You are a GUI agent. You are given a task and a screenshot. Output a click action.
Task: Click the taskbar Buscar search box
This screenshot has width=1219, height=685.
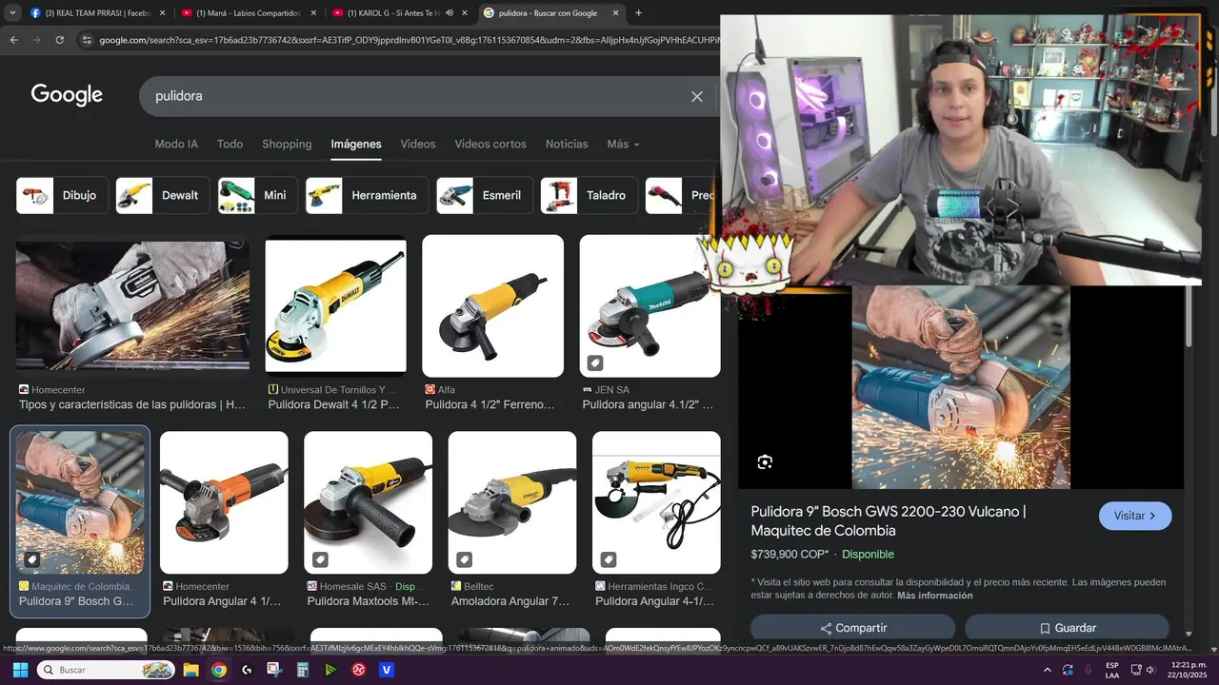107,670
